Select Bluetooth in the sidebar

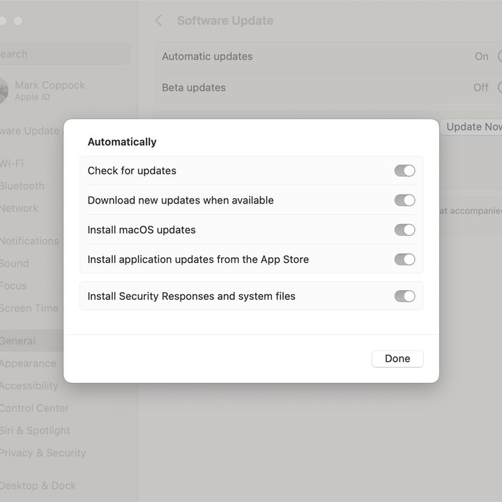(x=22, y=186)
